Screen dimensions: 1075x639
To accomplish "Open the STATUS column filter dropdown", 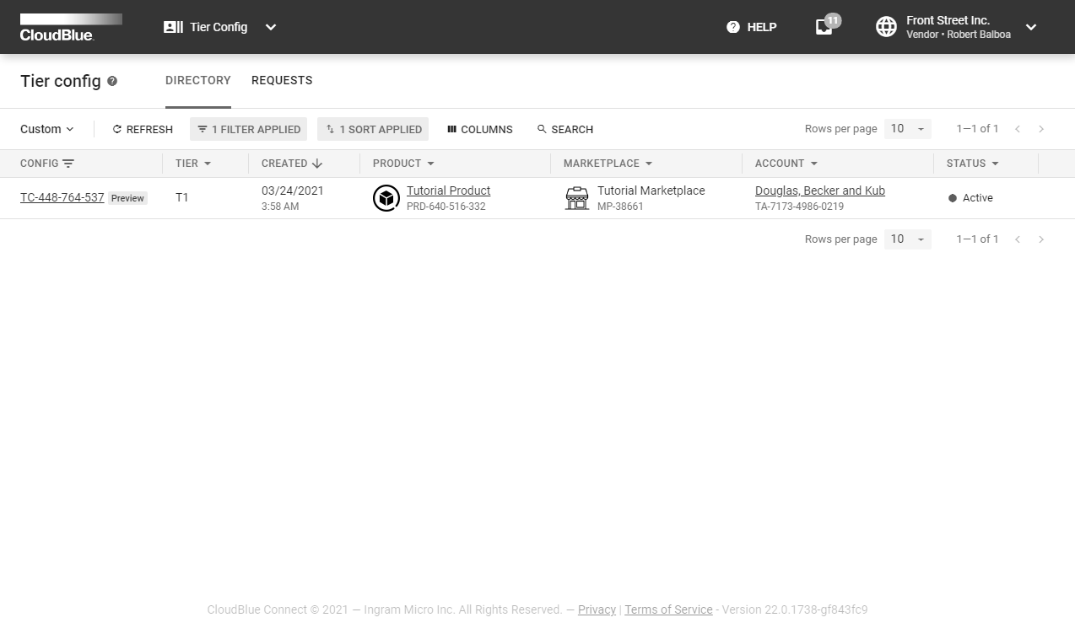I will (996, 164).
